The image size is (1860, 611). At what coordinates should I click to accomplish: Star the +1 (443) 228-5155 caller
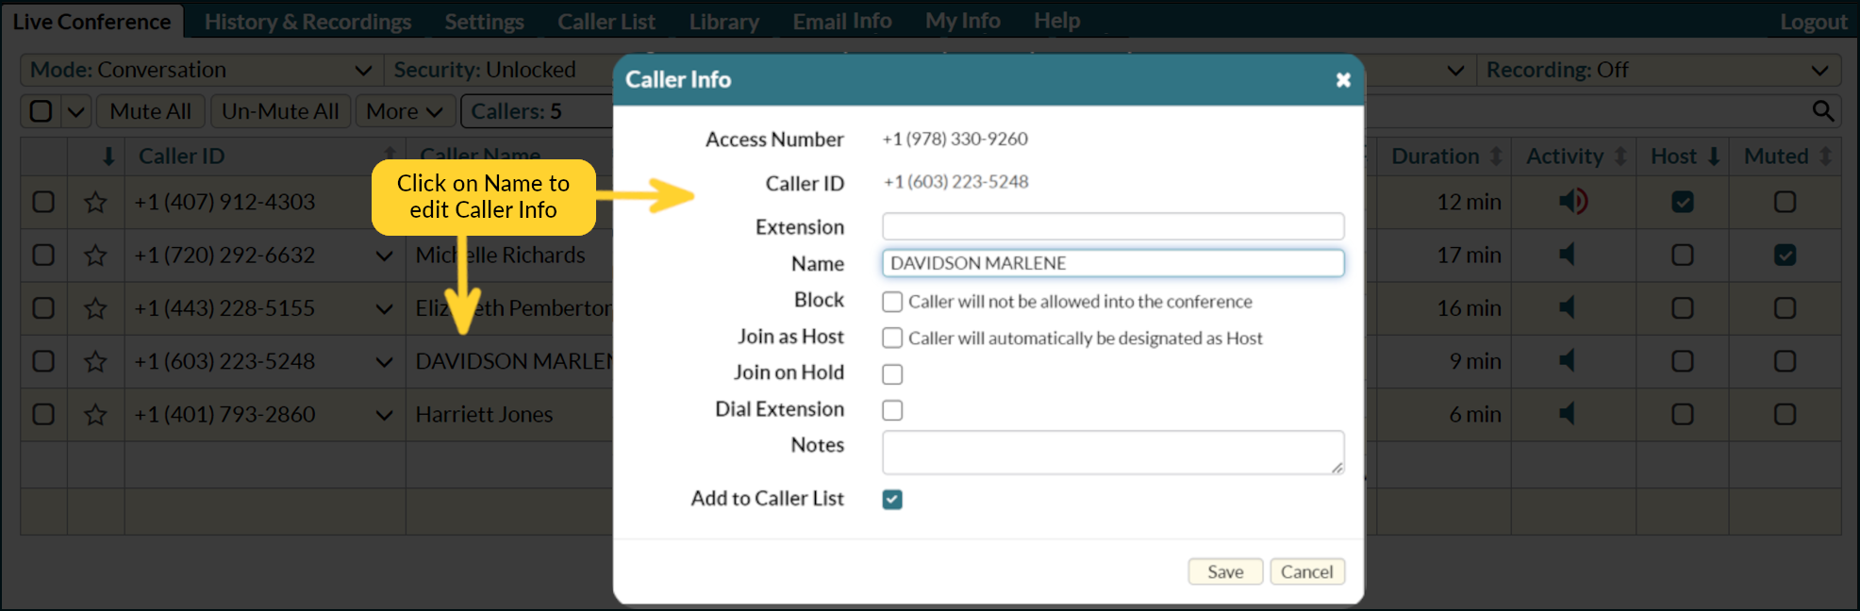tap(95, 308)
